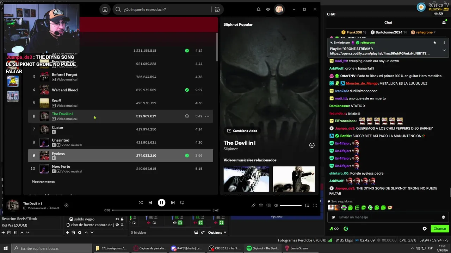Toggle lock on solido negro source
This screenshot has height=253, width=451.
point(122,219)
